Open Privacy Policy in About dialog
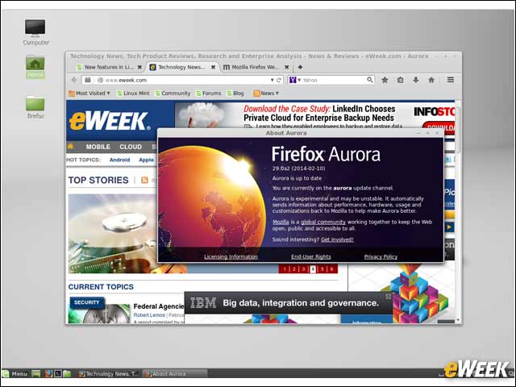The width and height of the screenshot is (516, 387). [x=381, y=256]
